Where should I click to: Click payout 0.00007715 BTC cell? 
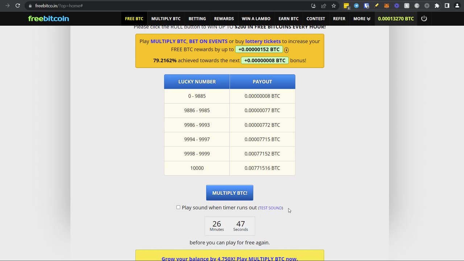coord(262,139)
